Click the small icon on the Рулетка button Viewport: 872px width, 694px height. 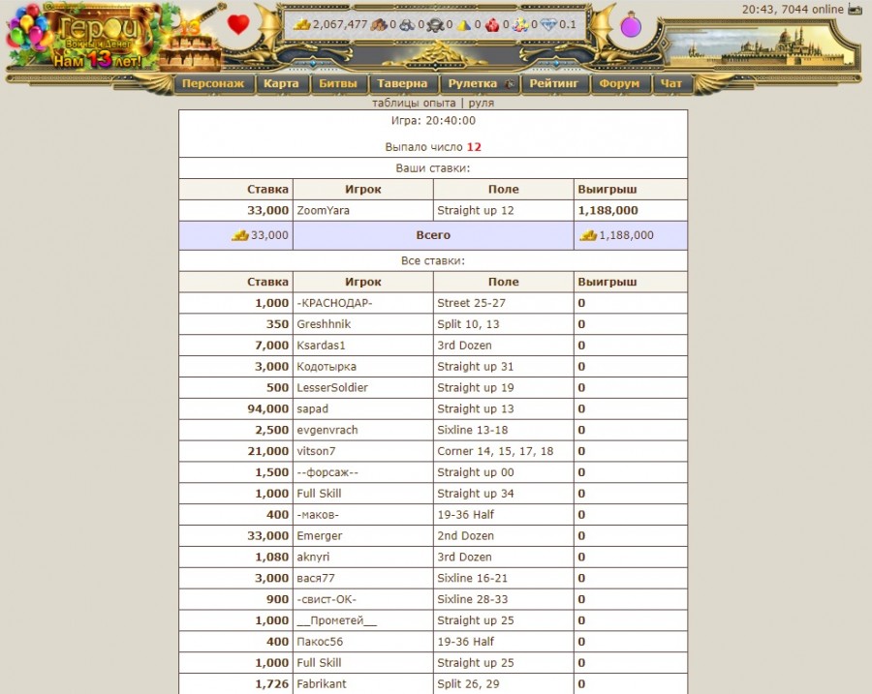(x=510, y=84)
